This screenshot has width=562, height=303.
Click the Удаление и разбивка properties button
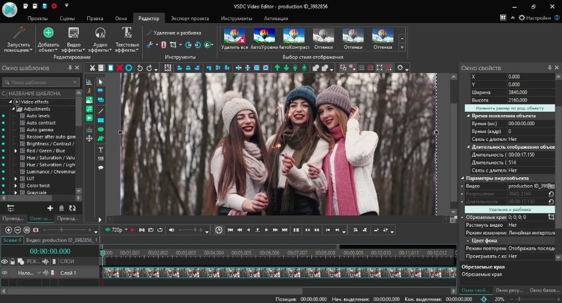[509, 209]
